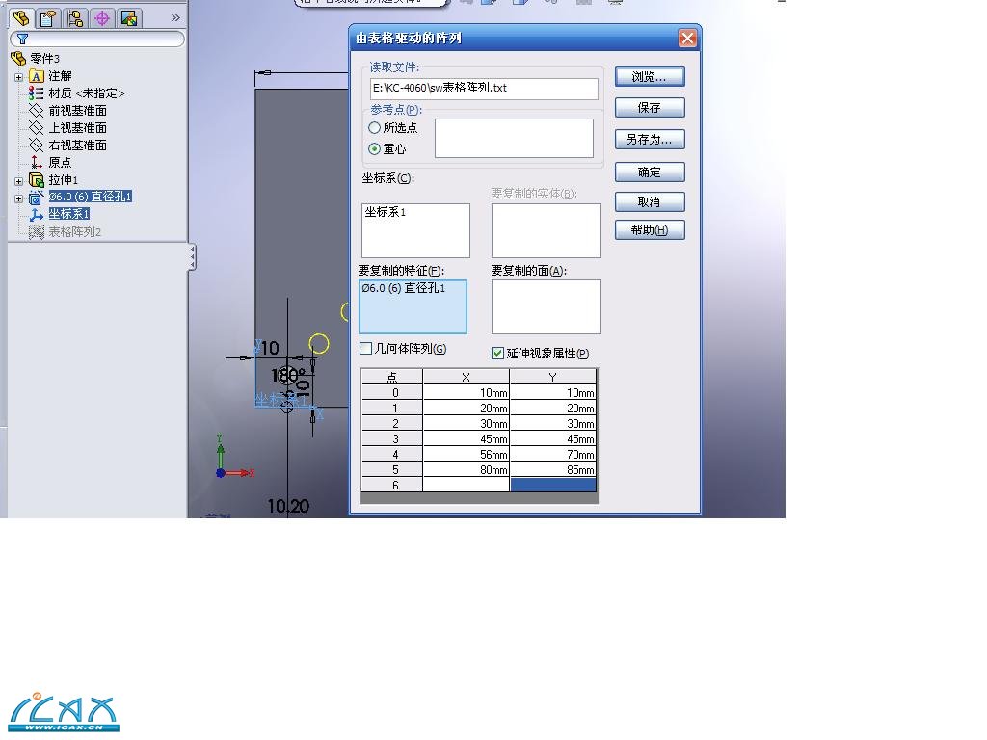The height and width of the screenshot is (740, 987).
Task: Select the 所选点 radio option
Action: coord(375,128)
